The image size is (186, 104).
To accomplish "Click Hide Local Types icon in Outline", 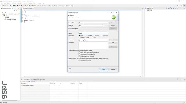I will tap(178, 8).
